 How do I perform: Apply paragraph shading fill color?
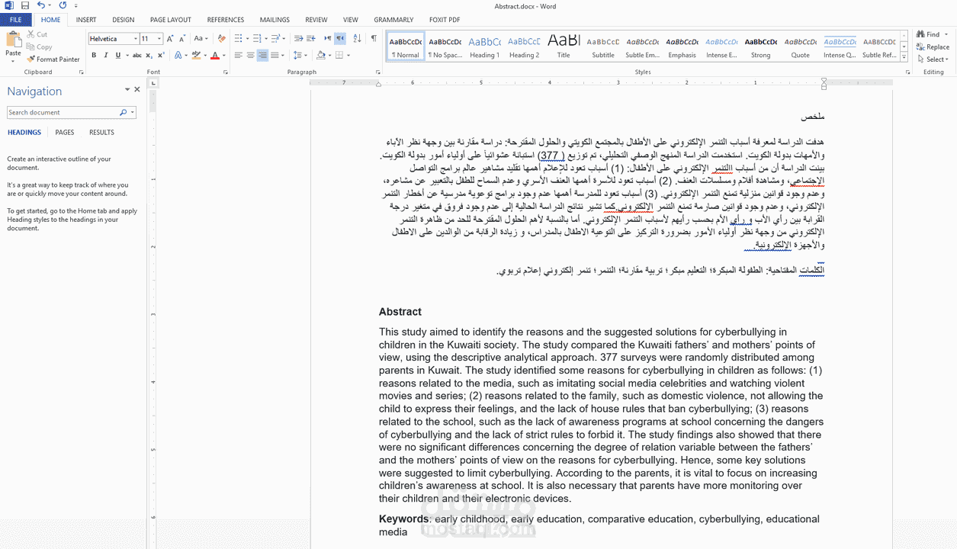(x=321, y=55)
